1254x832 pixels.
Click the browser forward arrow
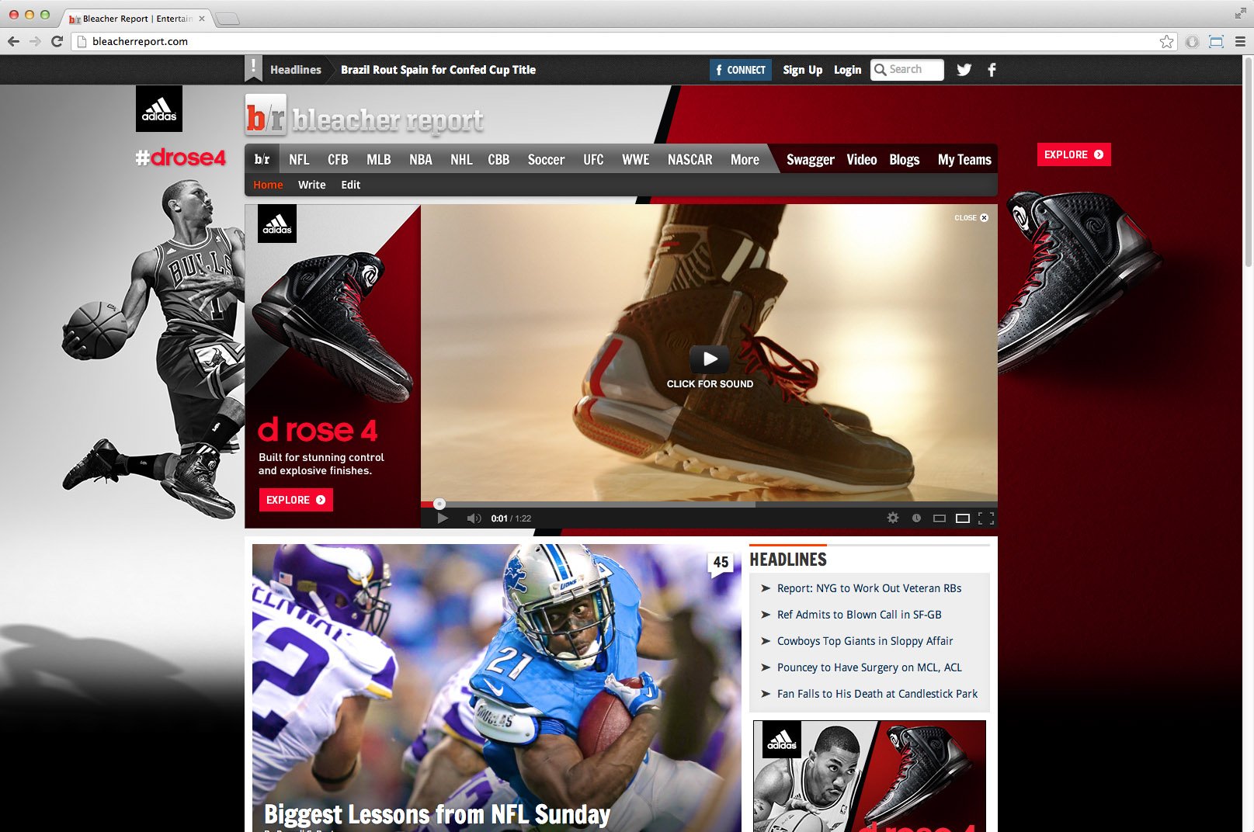[35, 41]
